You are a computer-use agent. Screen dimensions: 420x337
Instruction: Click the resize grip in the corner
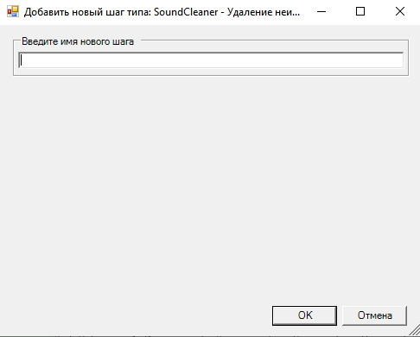(x=415, y=331)
